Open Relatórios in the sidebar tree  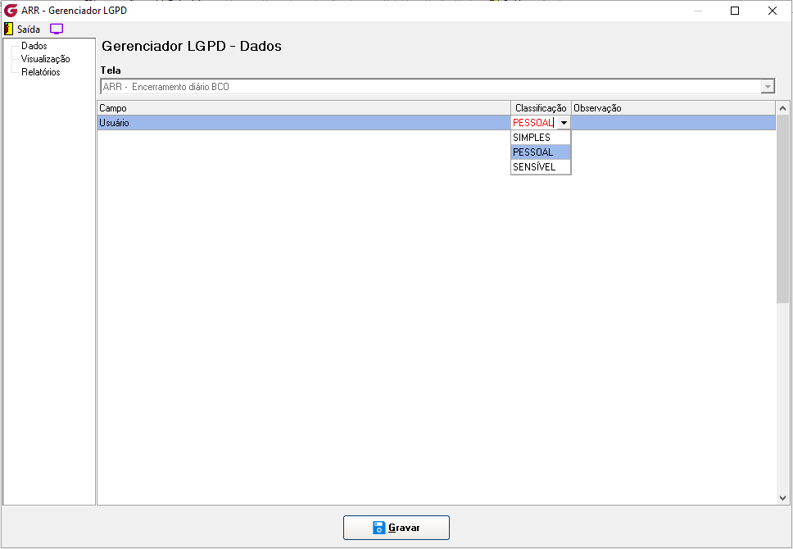[40, 72]
